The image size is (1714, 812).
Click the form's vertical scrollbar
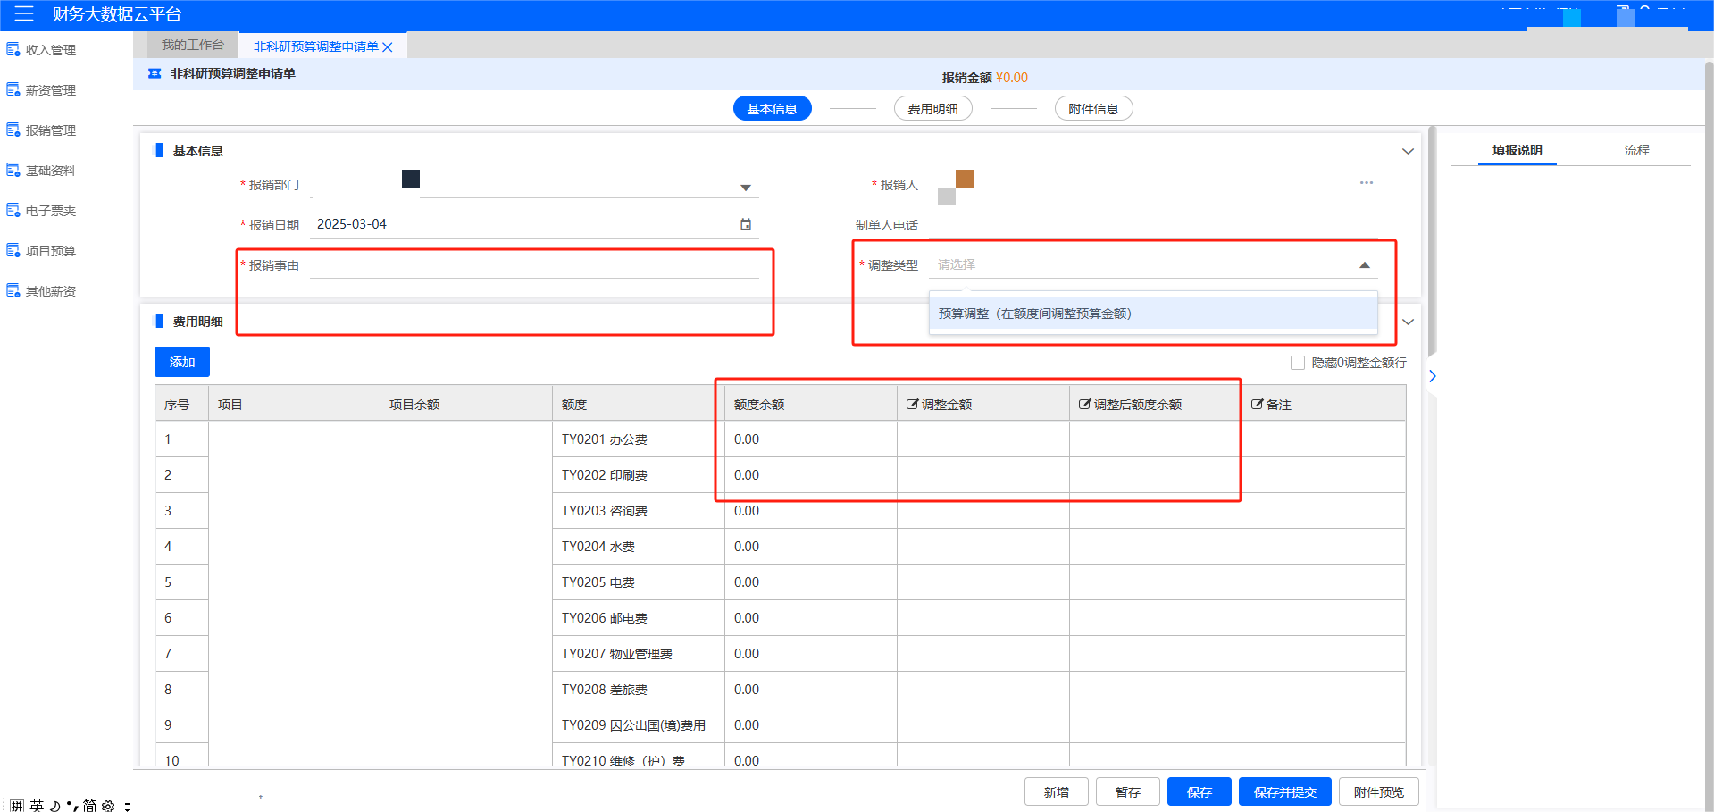pos(1432,241)
